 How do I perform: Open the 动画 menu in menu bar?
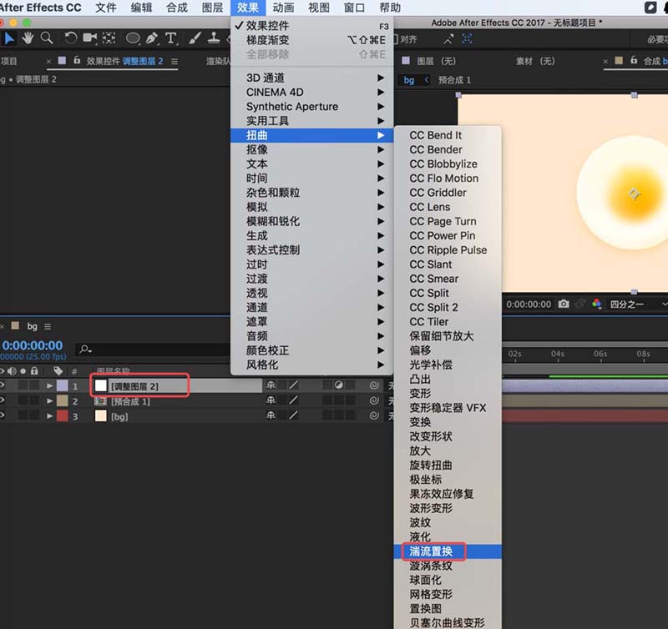click(x=283, y=8)
